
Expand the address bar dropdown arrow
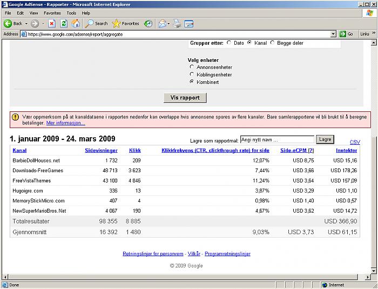pos(333,34)
